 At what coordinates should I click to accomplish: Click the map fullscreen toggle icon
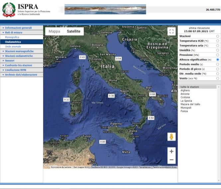point(171,31)
